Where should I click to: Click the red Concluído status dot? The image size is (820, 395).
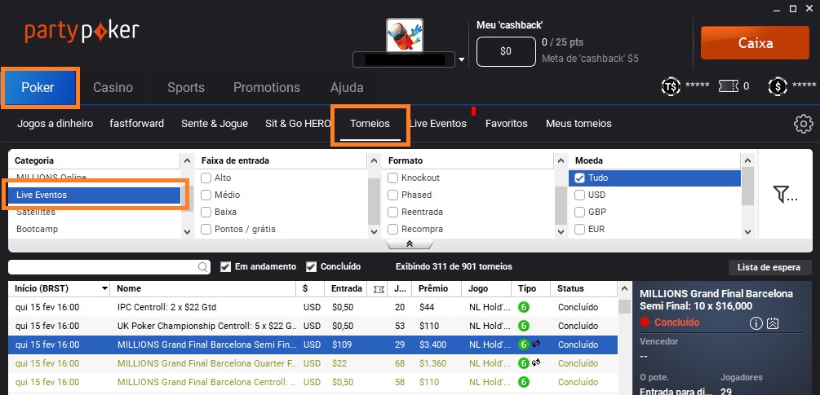point(645,322)
